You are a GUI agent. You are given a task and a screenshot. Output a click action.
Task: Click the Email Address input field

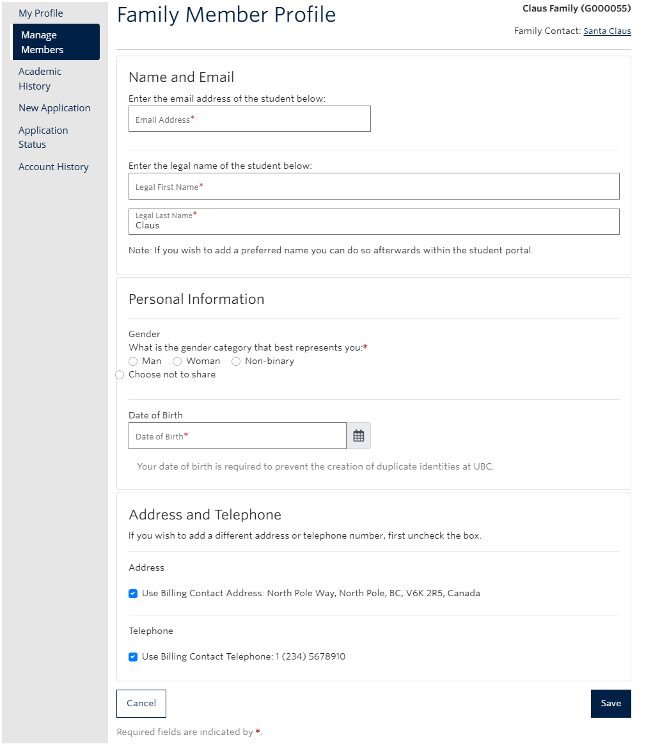(x=249, y=118)
